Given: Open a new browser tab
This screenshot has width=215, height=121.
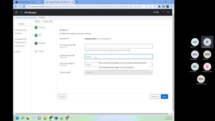Looking at the screenshot, I should 77,2.
